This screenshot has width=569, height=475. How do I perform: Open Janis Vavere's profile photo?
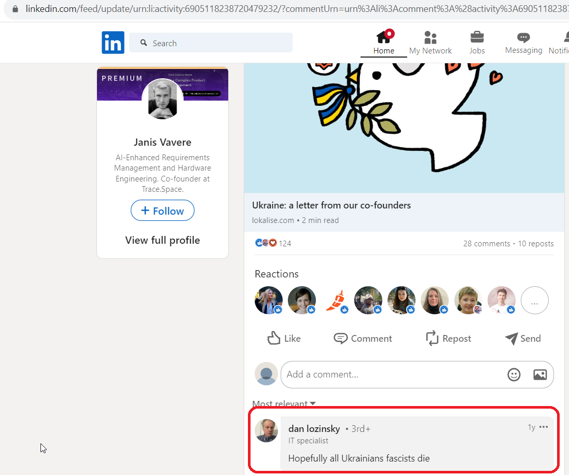(x=162, y=99)
